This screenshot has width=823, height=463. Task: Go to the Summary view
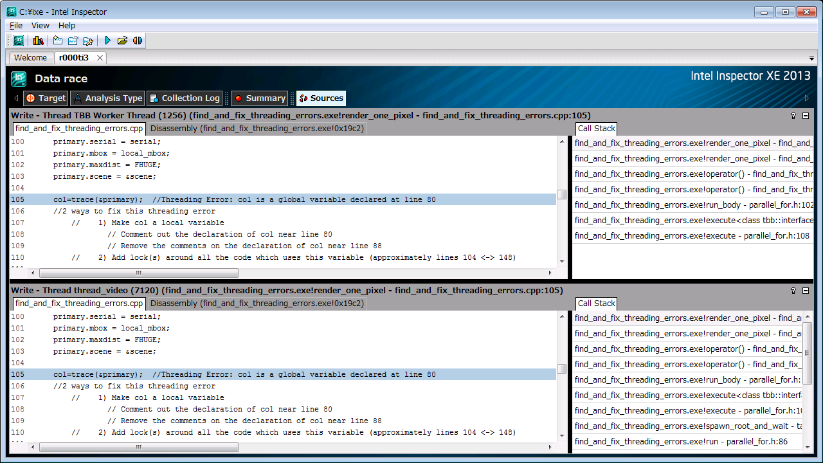tap(259, 98)
